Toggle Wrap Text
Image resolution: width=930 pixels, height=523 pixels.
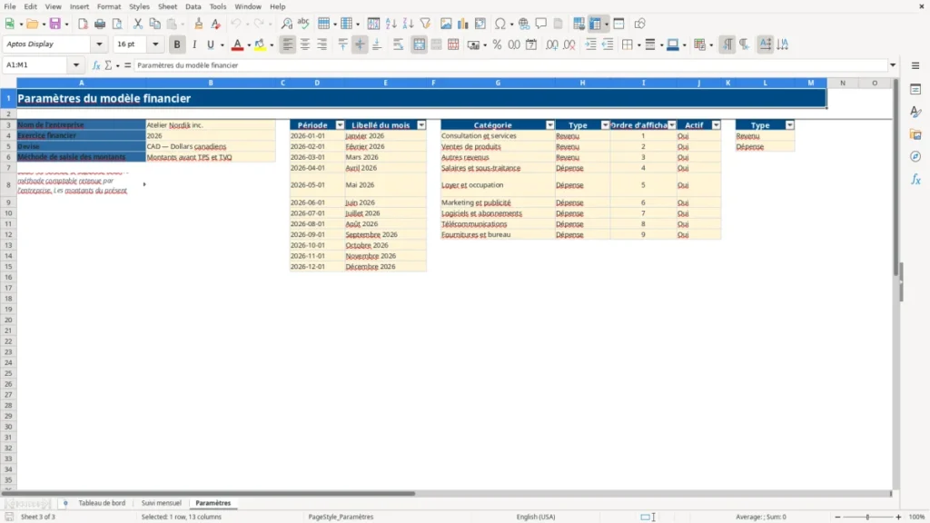[398, 44]
